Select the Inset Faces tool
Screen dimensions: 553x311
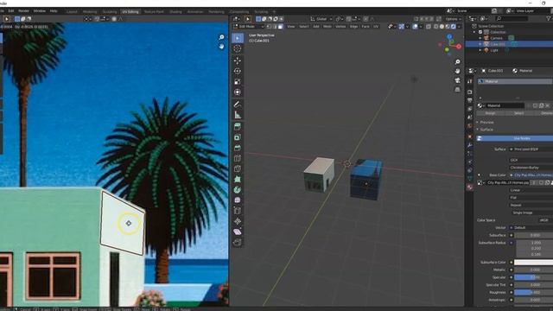(x=238, y=137)
